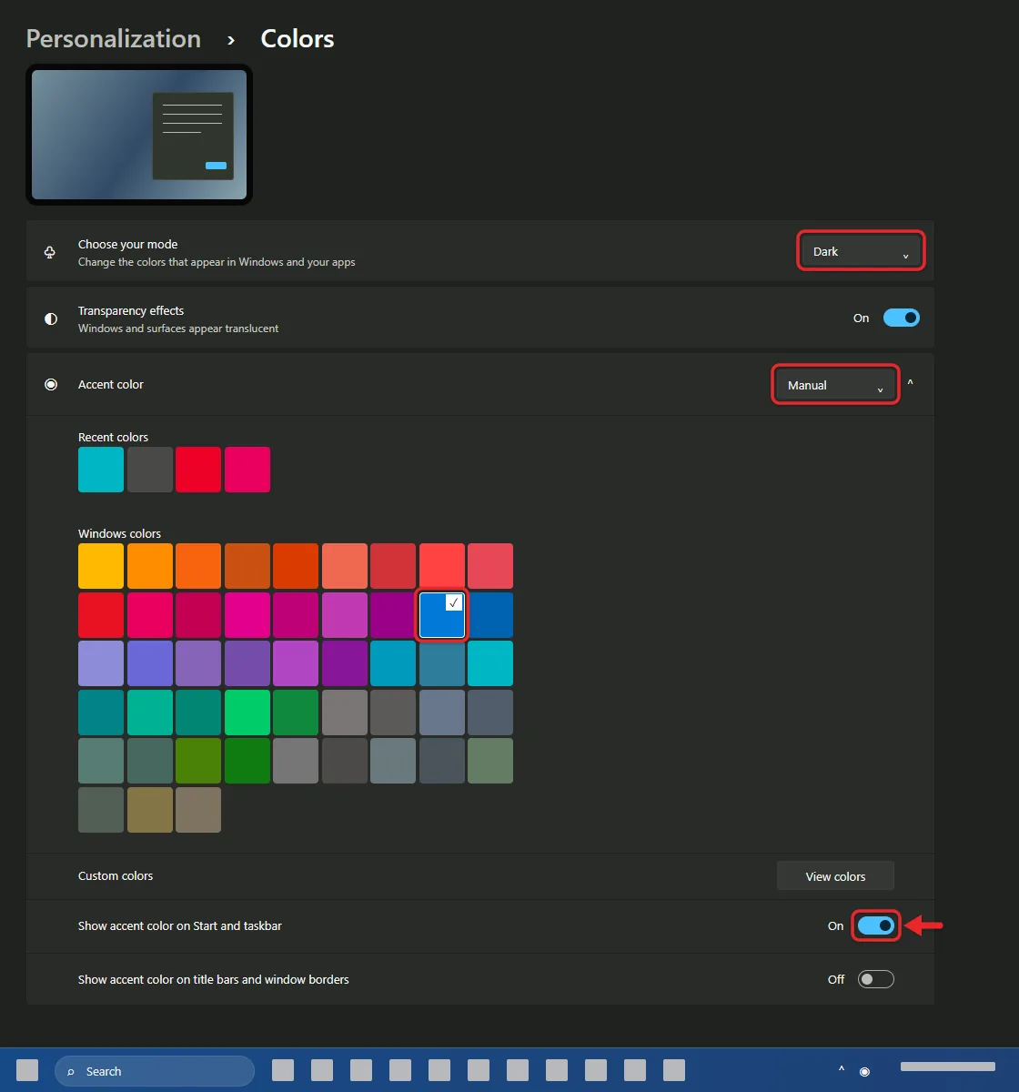Go back to Personalization in the breadcrumb
Screen dimensions: 1019x1092
point(114,38)
